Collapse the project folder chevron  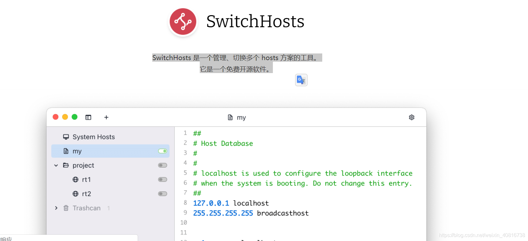56,165
